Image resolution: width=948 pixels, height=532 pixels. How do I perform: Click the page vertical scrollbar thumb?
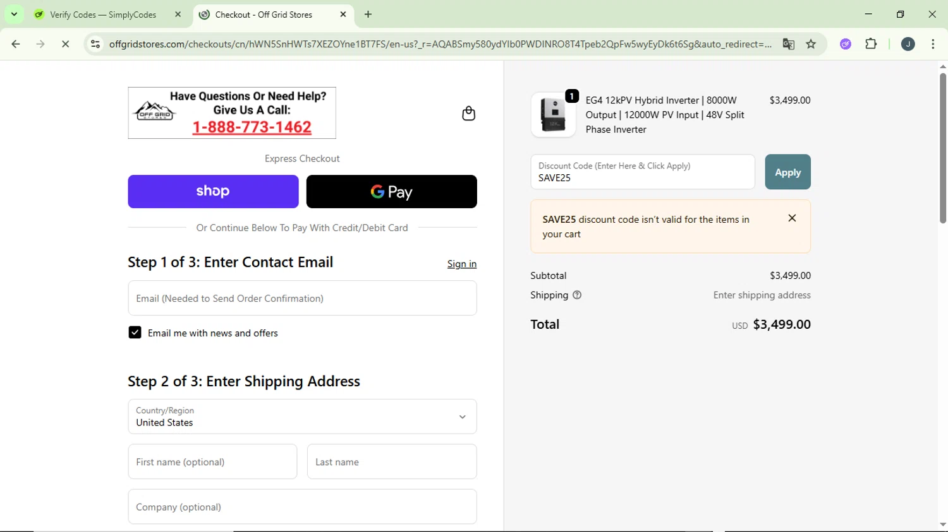click(x=942, y=147)
